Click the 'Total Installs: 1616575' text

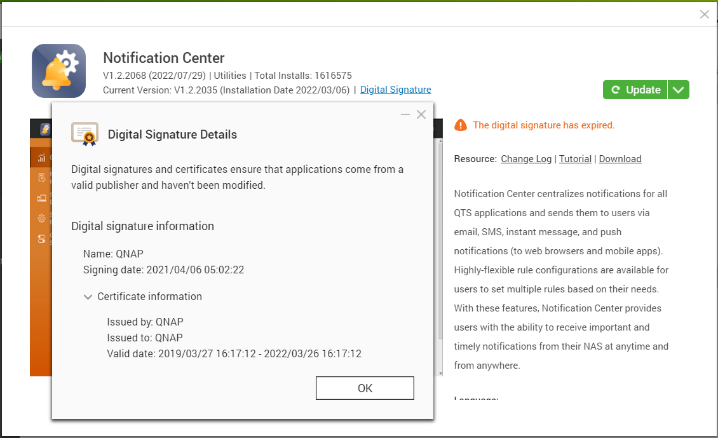click(x=303, y=76)
